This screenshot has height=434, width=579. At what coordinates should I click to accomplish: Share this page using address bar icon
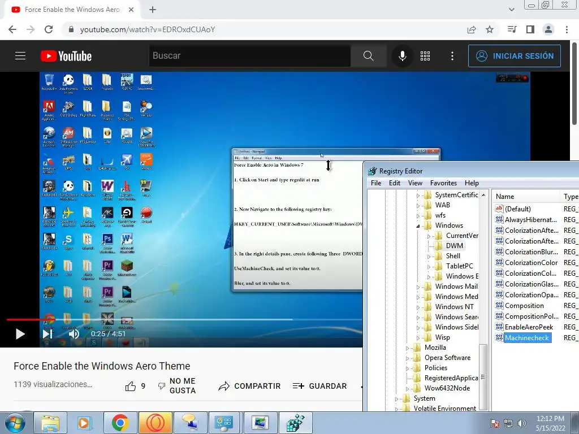[x=472, y=29]
